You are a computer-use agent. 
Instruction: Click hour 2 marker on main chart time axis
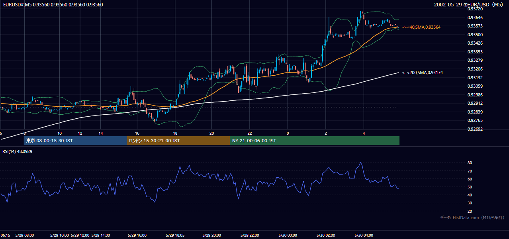pos(326,133)
